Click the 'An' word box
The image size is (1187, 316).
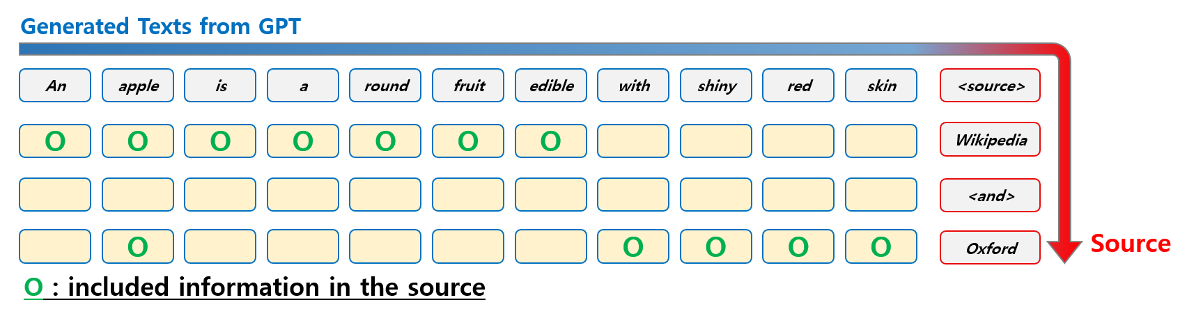55,86
